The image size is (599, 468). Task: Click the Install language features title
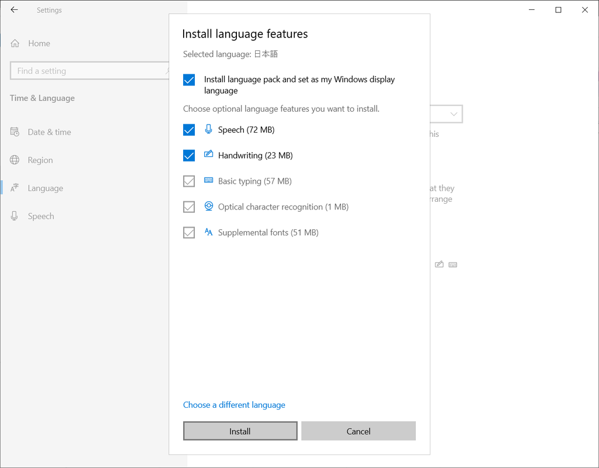[x=245, y=33]
